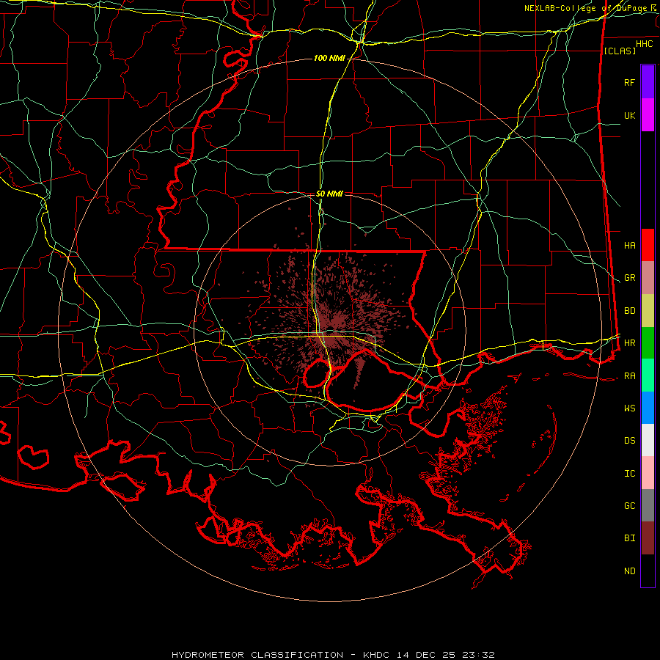
Task: Click the KHDC radar site identifier
Action: tap(377, 655)
